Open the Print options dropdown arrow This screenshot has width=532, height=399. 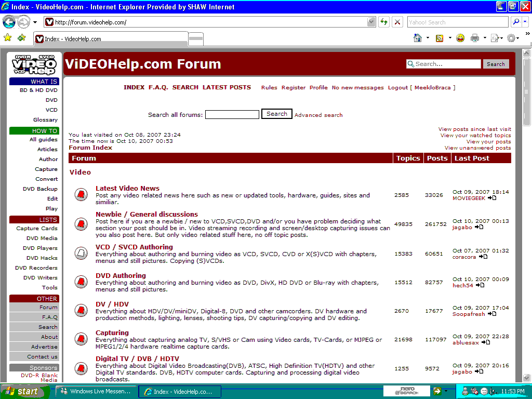tap(485, 38)
